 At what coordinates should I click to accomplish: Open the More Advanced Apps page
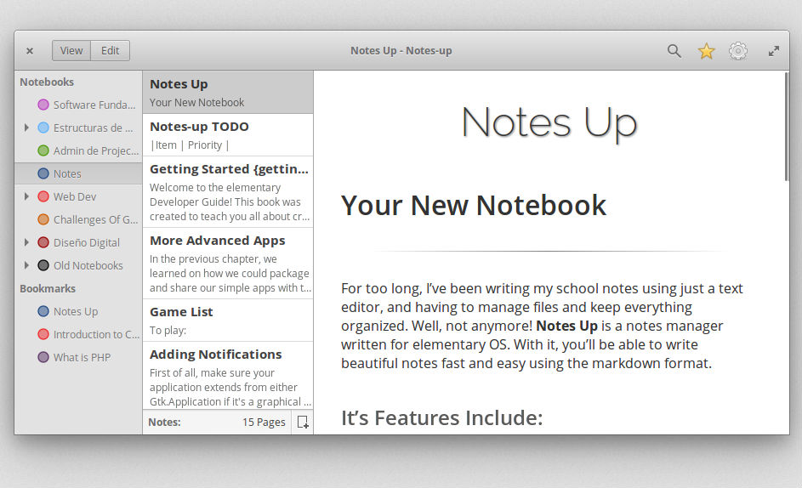[228, 264]
